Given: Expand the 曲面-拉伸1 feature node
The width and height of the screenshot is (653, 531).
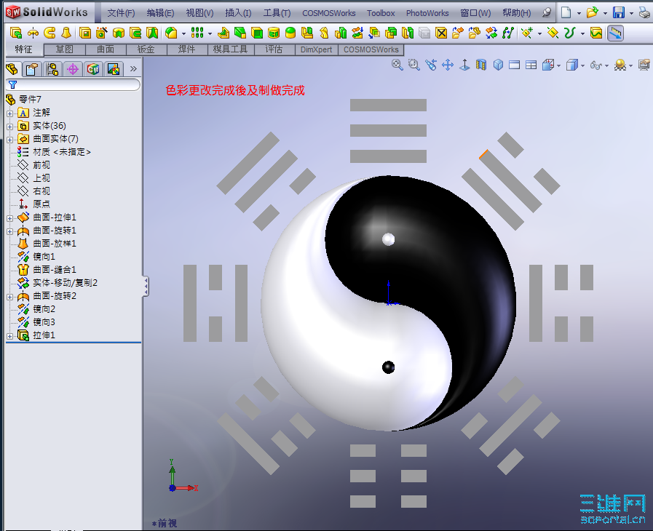Looking at the screenshot, I should (x=9, y=218).
